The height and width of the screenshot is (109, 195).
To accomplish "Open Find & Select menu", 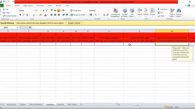I will (179, 13).
